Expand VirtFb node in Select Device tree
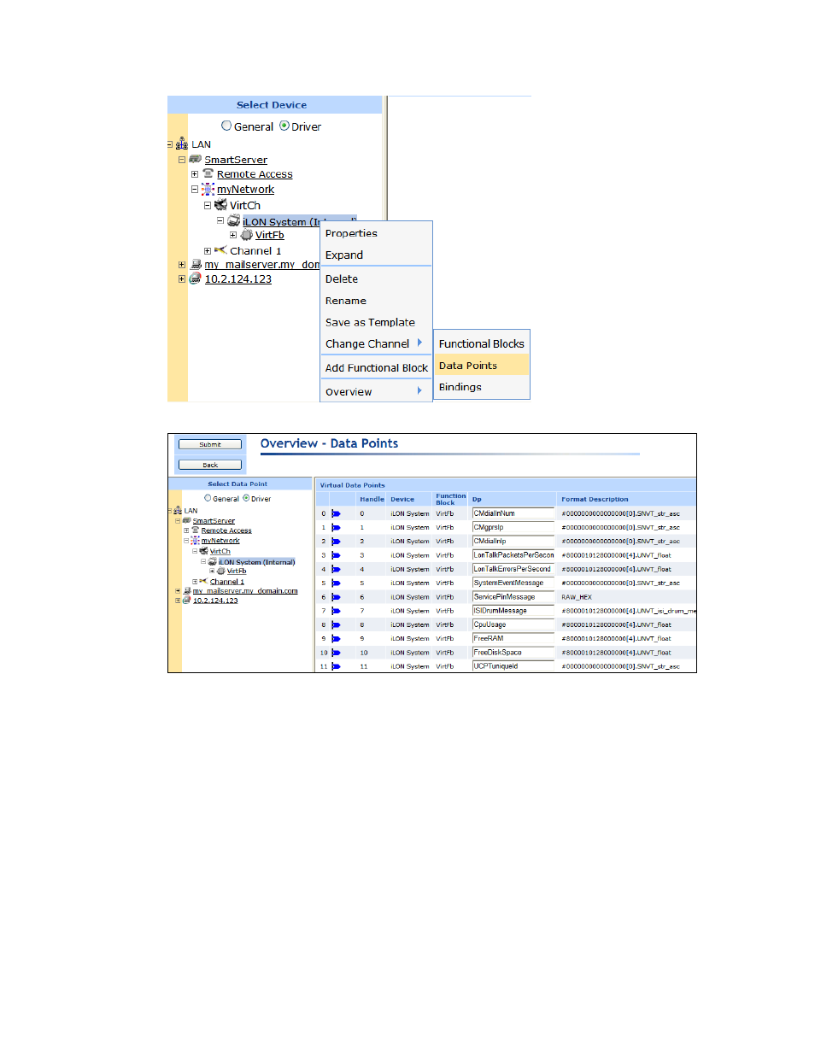 tap(233, 235)
